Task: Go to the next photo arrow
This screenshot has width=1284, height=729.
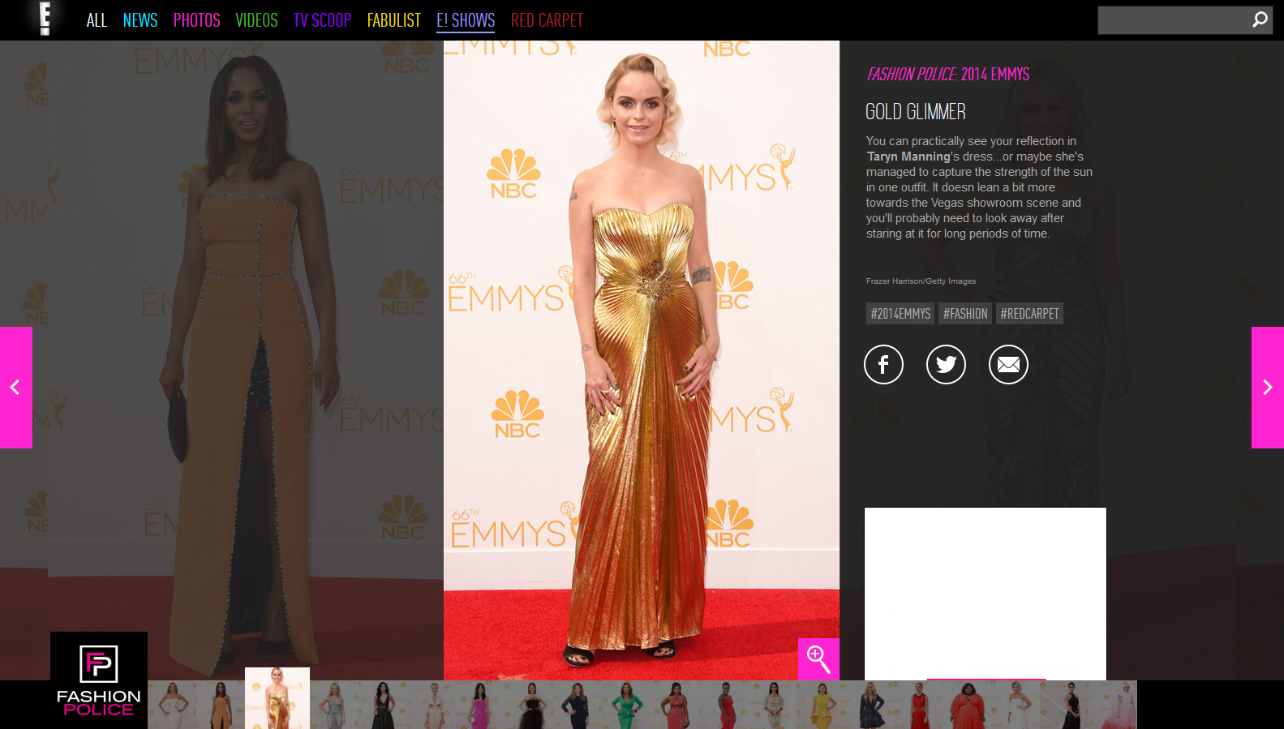Action: (1267, 388)
